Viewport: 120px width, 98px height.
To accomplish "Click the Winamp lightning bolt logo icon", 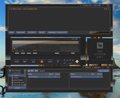I will tap(77, 61).
